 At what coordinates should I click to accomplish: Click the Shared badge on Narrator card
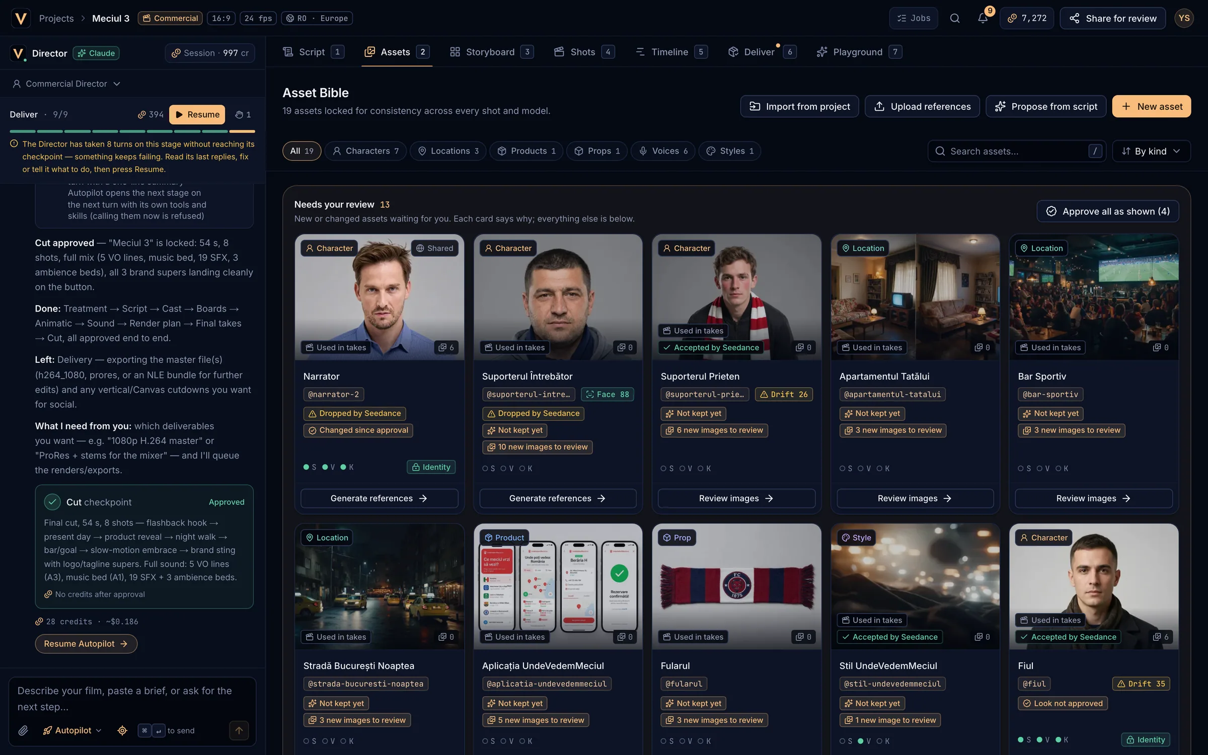(x=434, y=248)
